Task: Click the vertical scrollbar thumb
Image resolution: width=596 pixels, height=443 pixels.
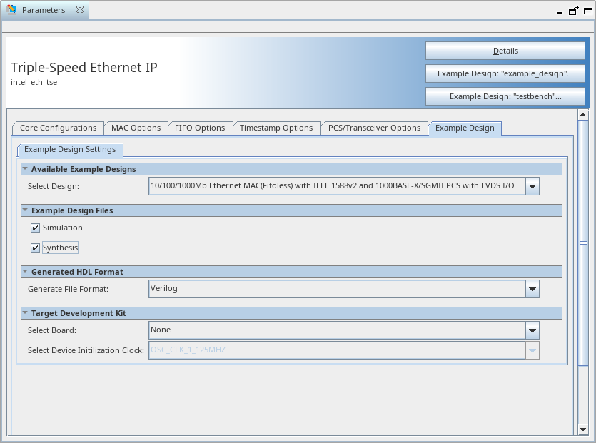Action: [582, 243]
